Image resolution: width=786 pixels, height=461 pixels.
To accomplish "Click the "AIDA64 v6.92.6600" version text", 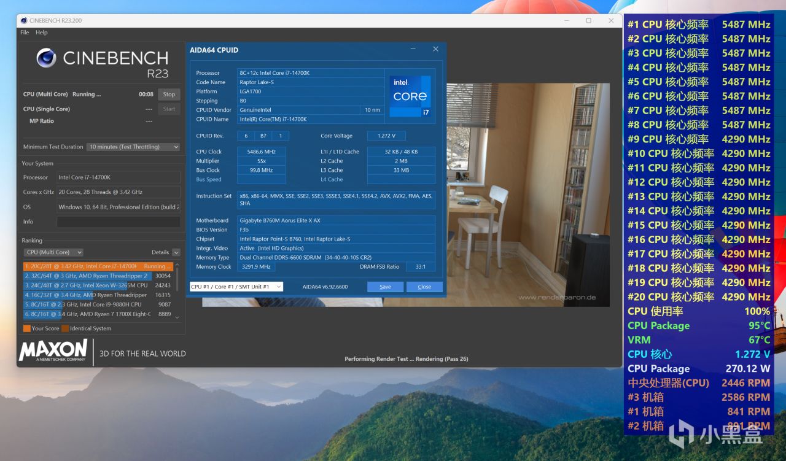I will pyautogui.click(x=325, y=287).
